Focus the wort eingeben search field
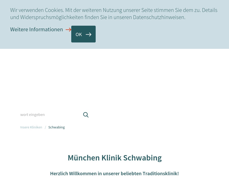The image size is (229, 178). [x=48, y=114]
